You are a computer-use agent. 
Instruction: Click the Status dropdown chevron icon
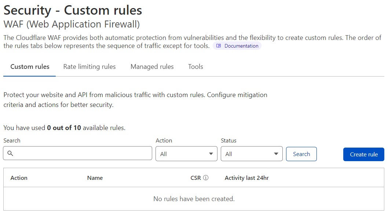277,153
